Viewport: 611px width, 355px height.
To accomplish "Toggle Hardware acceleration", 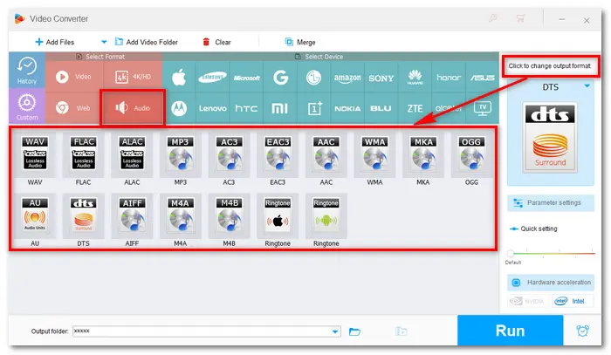I will pos(551,283).
